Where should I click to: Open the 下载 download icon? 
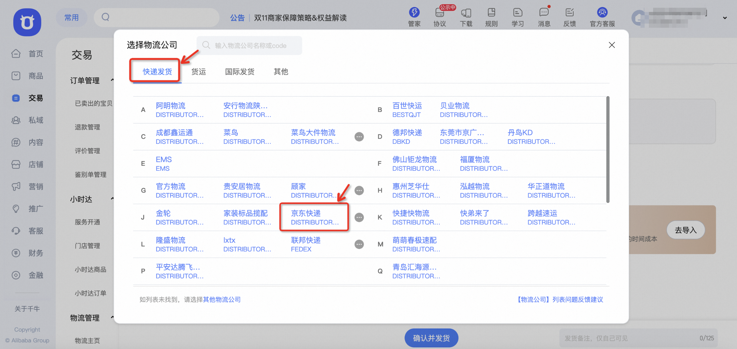click(x=466, y=17)
